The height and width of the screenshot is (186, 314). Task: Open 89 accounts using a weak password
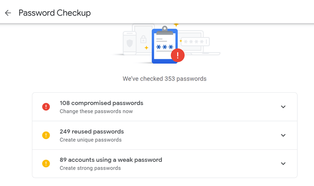(165, 164)
